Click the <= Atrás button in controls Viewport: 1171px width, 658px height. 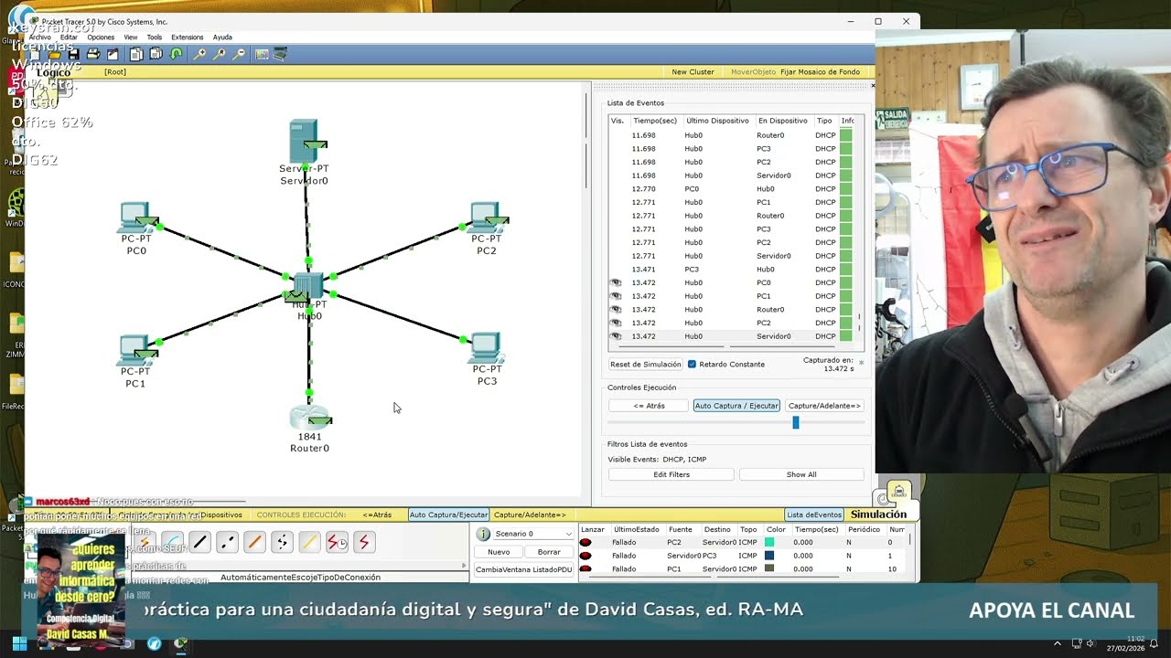click(650, 406)
